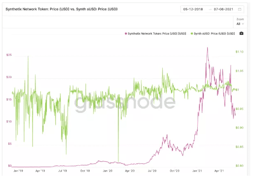
Task: Click the Jan '21 x-axis label
Action: [x=196, y=171]
